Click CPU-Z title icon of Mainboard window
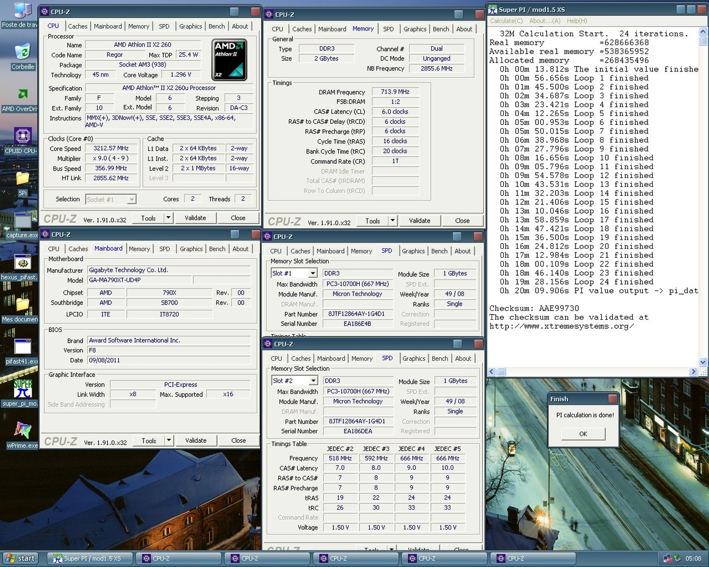The image size is (709, 567). tap(45, 234)
